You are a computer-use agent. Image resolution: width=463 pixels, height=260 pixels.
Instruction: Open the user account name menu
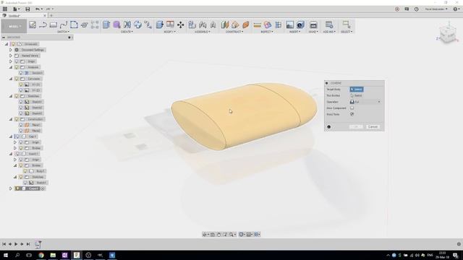[x=436, y=9]
